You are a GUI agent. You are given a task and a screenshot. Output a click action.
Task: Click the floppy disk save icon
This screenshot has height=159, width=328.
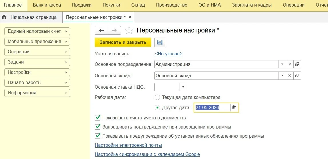(160, 42)
